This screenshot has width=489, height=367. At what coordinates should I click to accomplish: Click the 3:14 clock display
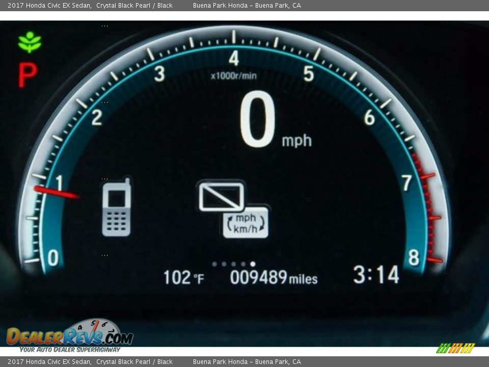click(376, 275)
